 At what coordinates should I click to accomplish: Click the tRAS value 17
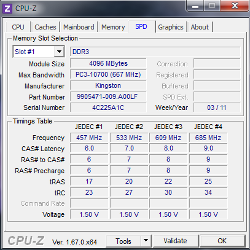click(x=89, y=181)
